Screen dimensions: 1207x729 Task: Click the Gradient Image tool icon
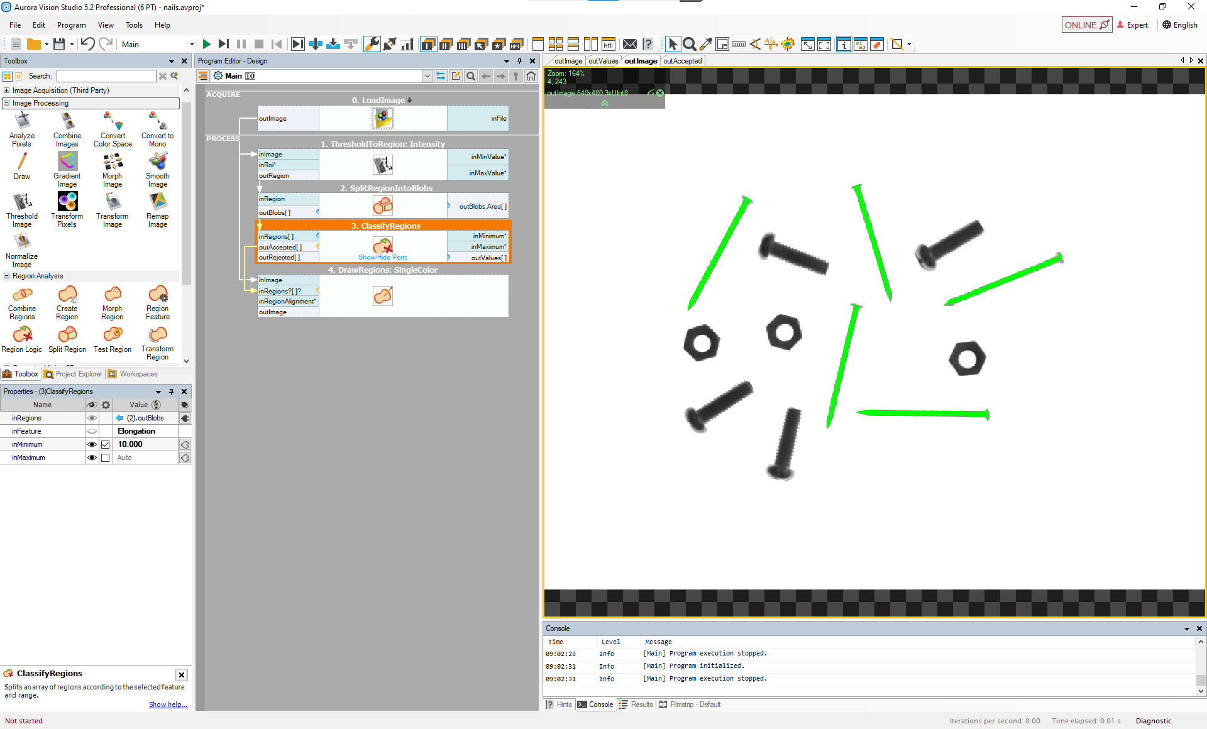(67, 162)
